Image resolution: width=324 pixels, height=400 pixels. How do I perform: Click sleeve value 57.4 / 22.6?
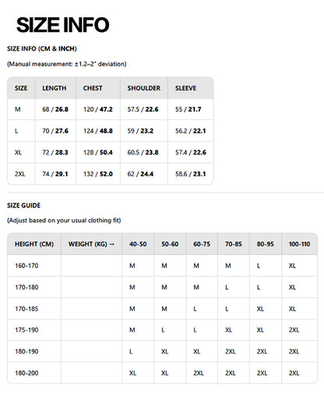click(191, 152)
